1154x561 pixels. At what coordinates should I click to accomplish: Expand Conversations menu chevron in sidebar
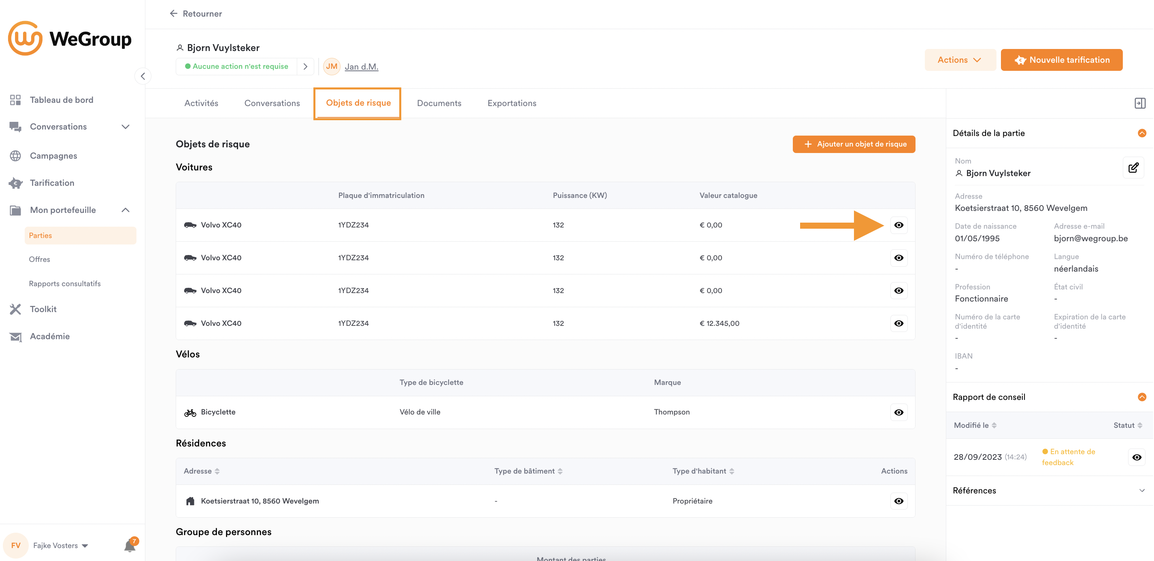pos(126,127)
